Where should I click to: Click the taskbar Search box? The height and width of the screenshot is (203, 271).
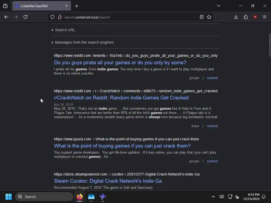pos(44,197)
